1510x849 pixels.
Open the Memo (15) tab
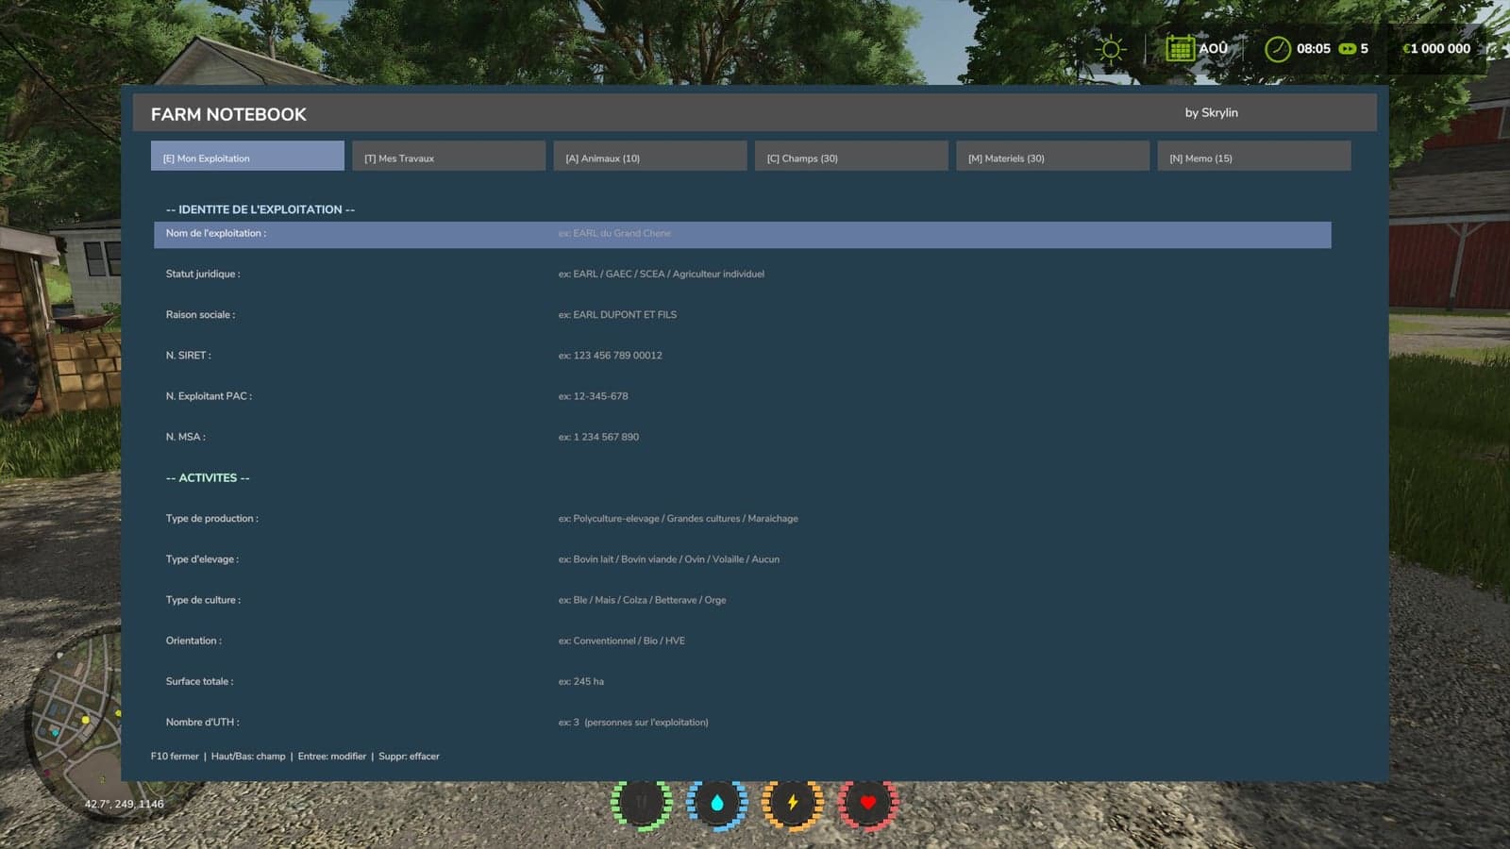1254,157
